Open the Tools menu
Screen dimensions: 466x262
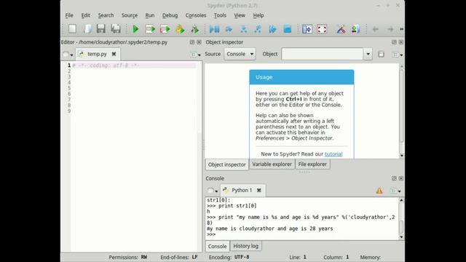pos(220,15)
